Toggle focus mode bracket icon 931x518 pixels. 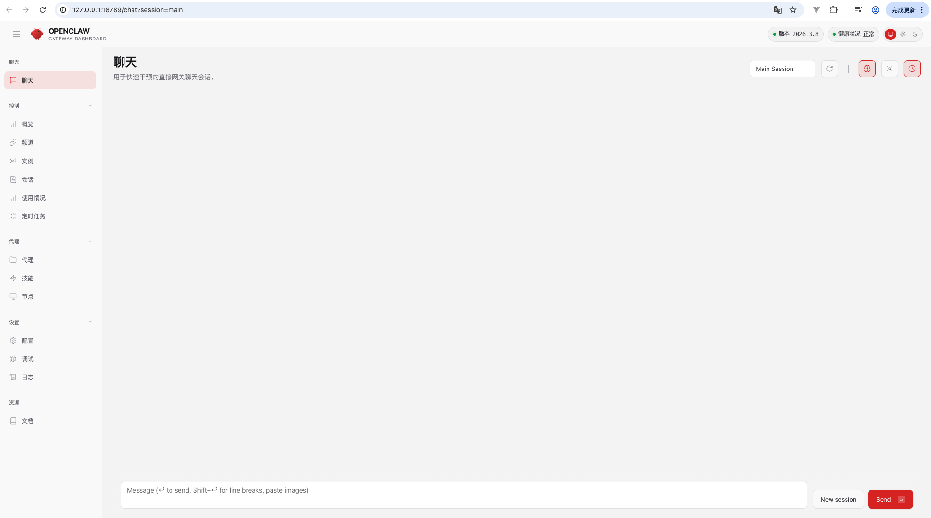tap(890, 69)
